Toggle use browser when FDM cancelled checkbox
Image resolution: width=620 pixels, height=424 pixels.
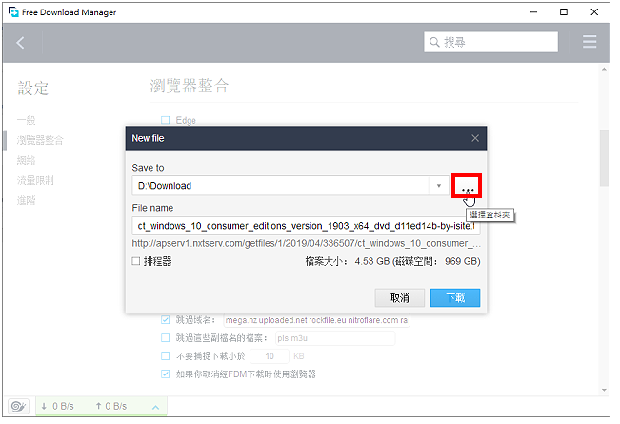[x=166, y=374]
